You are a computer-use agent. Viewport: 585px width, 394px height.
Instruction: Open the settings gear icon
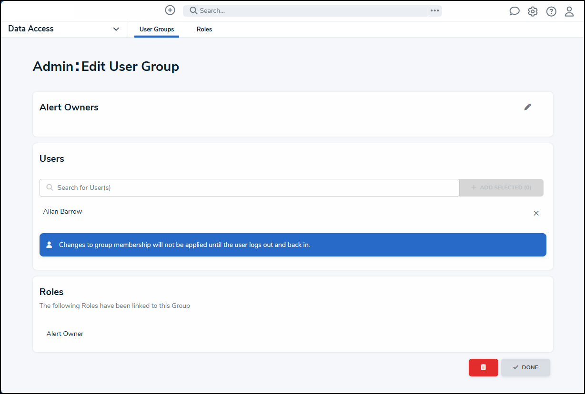[x=533, y=11]
